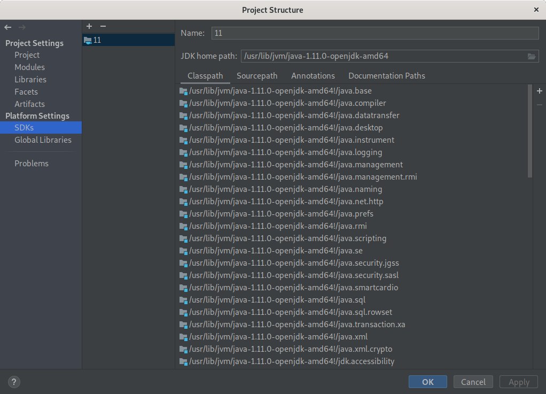The height and width of the screenshot is (394, 546).
Task: Switch to the Sourcepath tab
Action: click(257, 76)
